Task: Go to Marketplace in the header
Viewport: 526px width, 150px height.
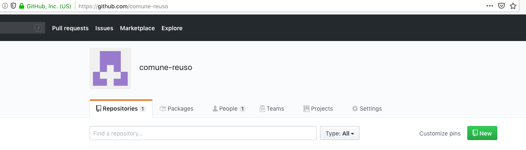Action: tap(137, 28)
